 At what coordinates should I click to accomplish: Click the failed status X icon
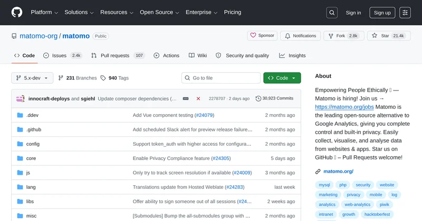[x=198, y=98]
